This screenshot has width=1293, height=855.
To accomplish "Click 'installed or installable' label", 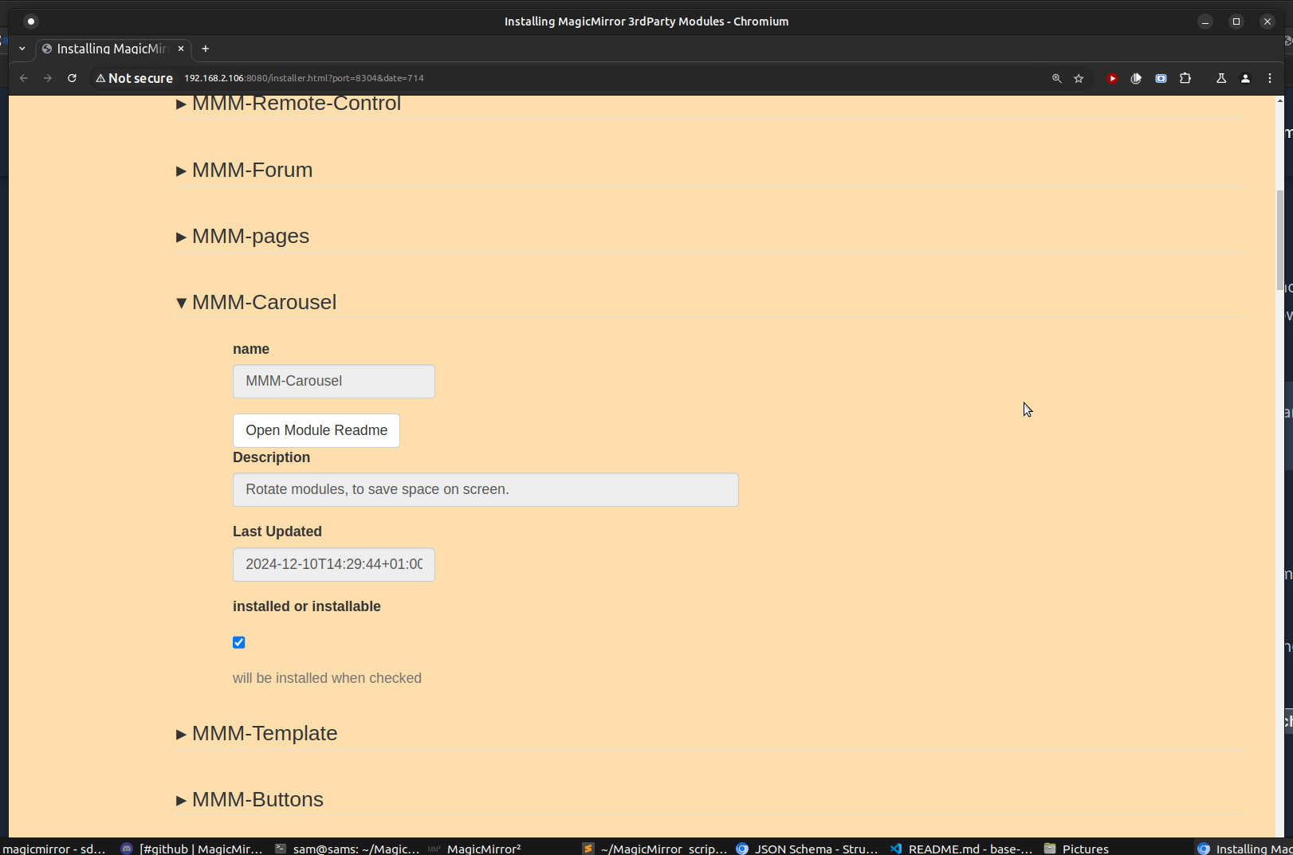I will click(307, 606).
